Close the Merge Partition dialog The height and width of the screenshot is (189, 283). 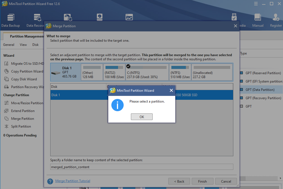(235, 26)
